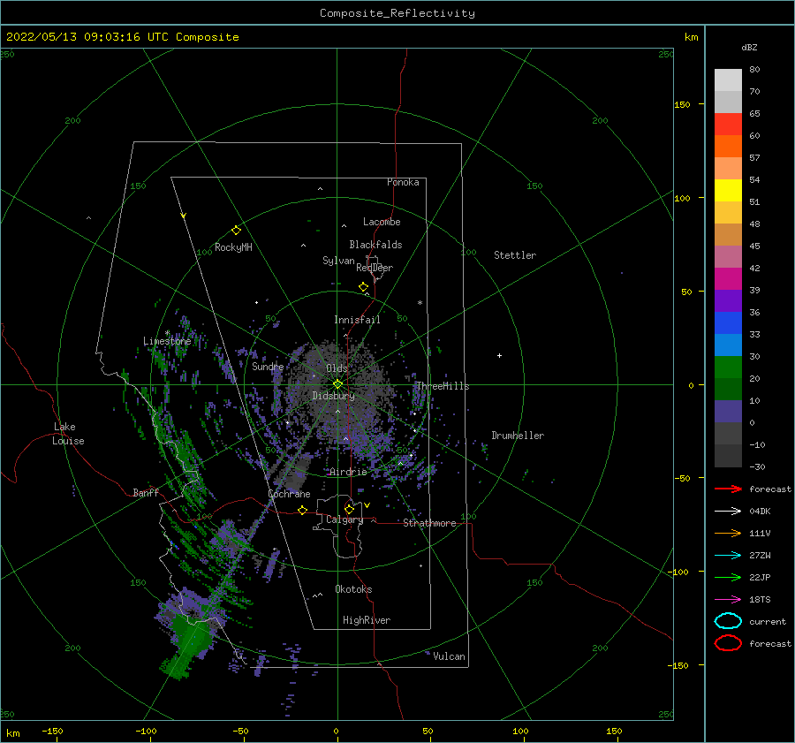
Task: Click the Innisfail label
Action: [357, 320]
